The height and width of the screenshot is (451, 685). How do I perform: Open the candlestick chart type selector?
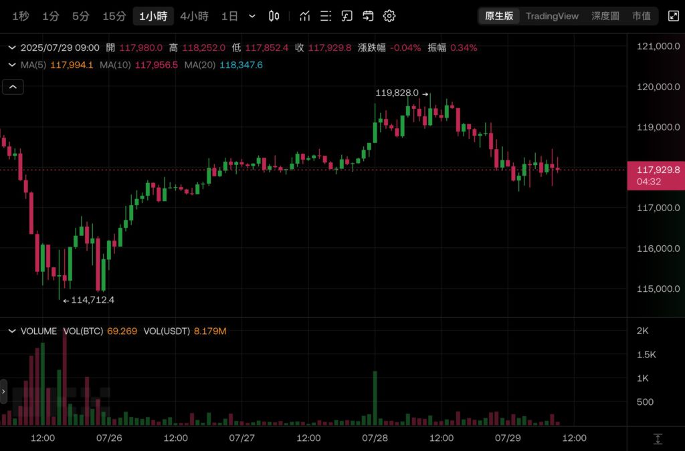click(274, 16)
